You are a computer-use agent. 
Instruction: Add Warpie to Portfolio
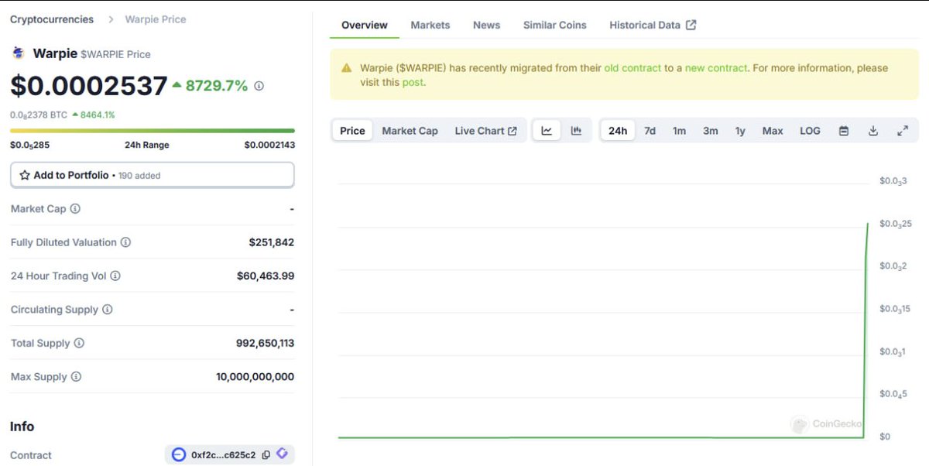coord(152,174)
